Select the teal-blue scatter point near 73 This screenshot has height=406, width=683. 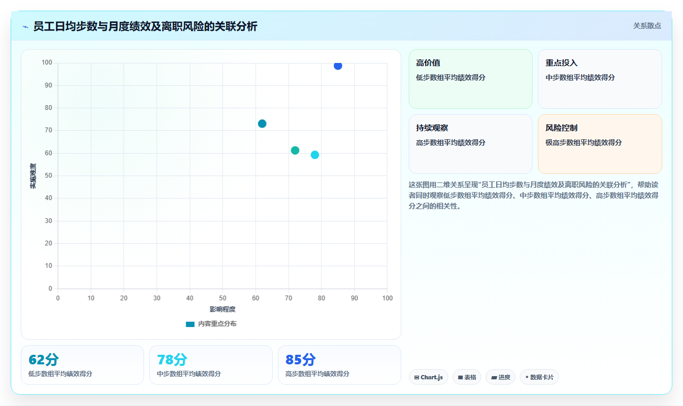[262, 124]
